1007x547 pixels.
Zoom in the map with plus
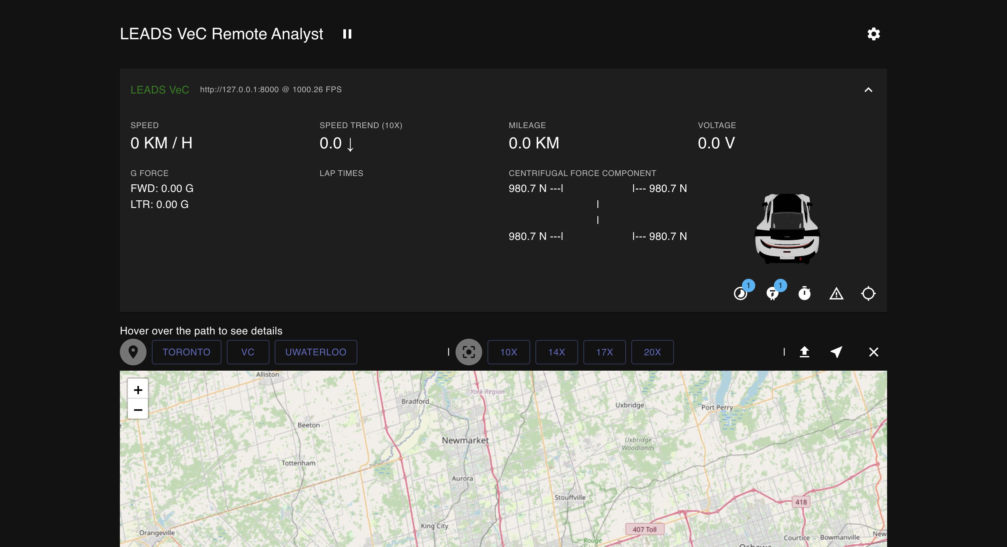[138, 390]
